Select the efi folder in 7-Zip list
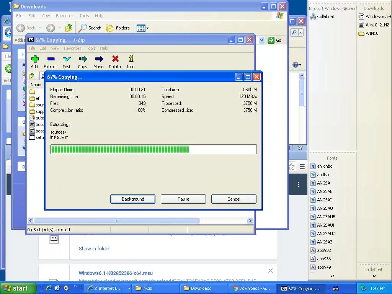392x294 pixels. point(35,98)
